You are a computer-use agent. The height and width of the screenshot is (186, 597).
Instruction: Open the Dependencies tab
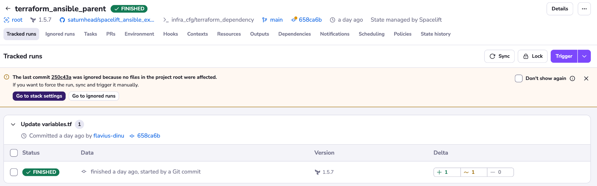295,34
